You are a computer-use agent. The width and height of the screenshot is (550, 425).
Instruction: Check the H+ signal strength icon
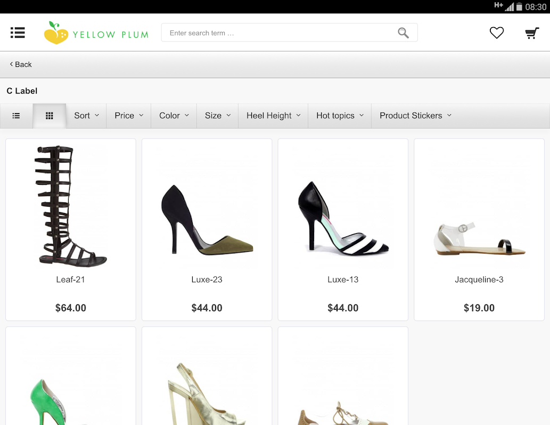[x=504, y=6]
